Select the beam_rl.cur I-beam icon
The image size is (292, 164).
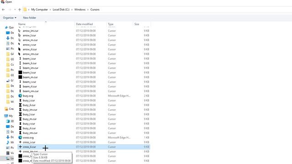20,87
